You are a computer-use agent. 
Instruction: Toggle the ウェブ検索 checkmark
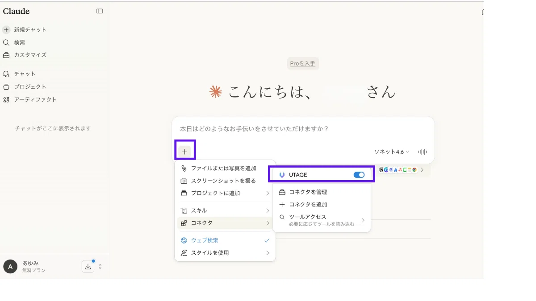click(x=267, y=240)
